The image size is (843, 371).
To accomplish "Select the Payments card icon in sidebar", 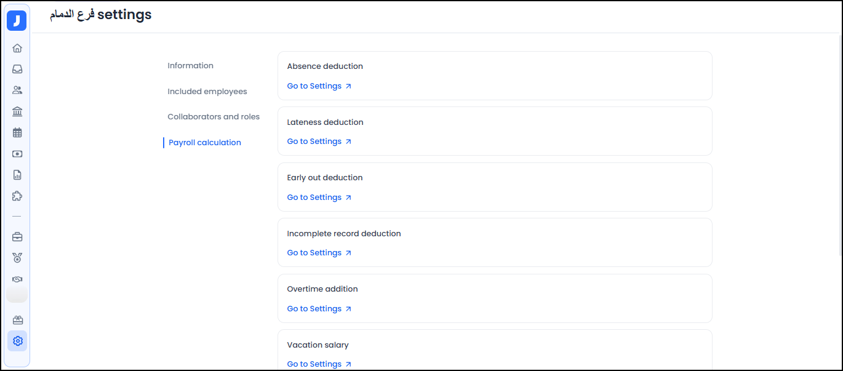I will point(17,153).
